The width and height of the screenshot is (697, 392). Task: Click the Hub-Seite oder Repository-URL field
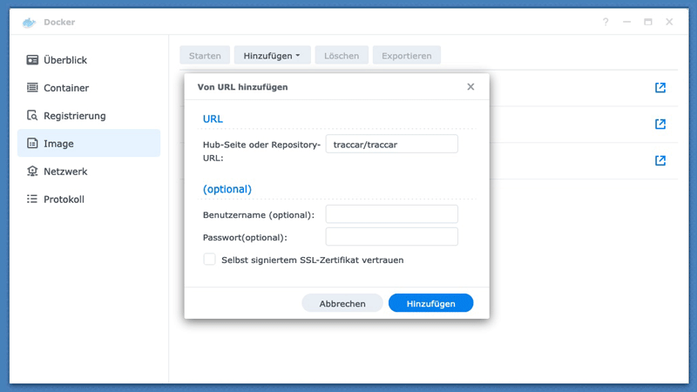tap(391, 145)
